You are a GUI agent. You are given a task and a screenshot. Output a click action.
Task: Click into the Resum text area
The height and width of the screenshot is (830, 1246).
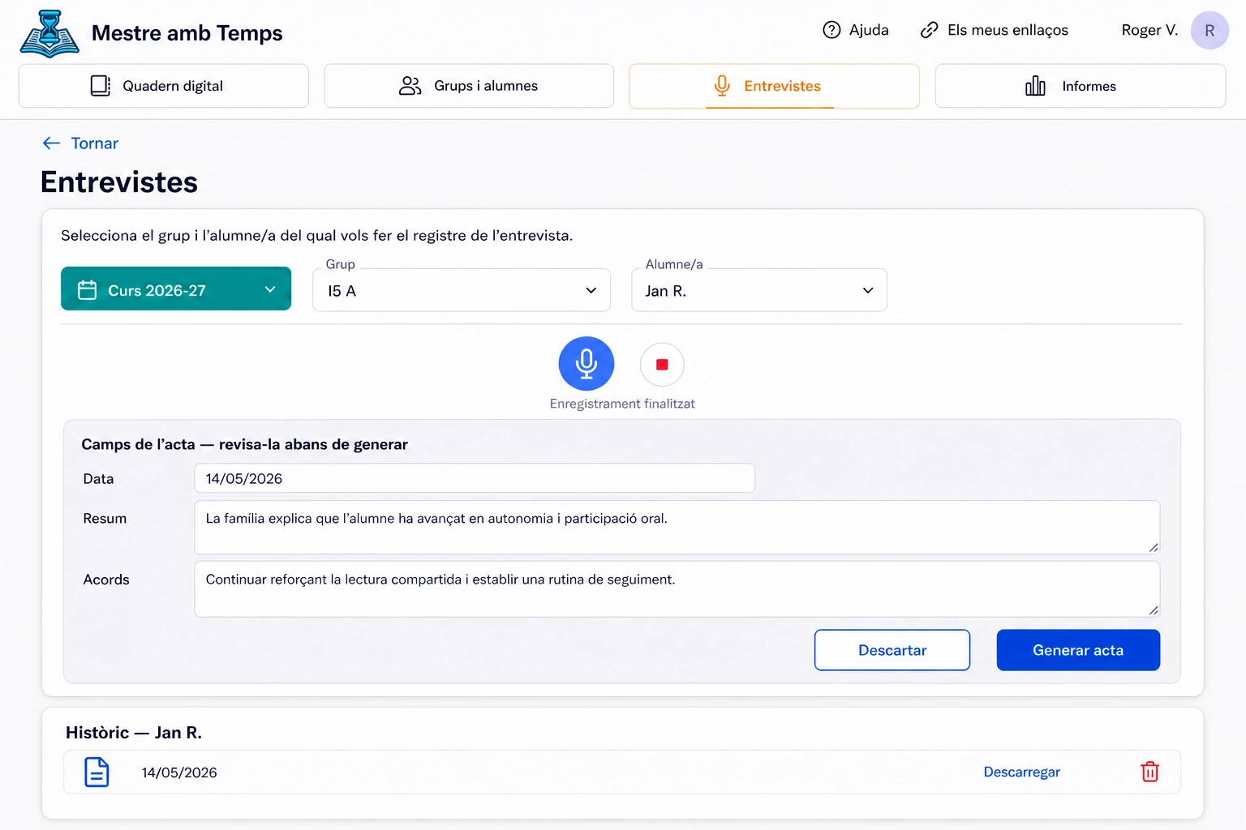(677, 528)
